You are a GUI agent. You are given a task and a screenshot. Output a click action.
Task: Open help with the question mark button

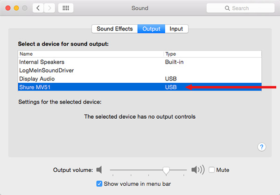262,147
